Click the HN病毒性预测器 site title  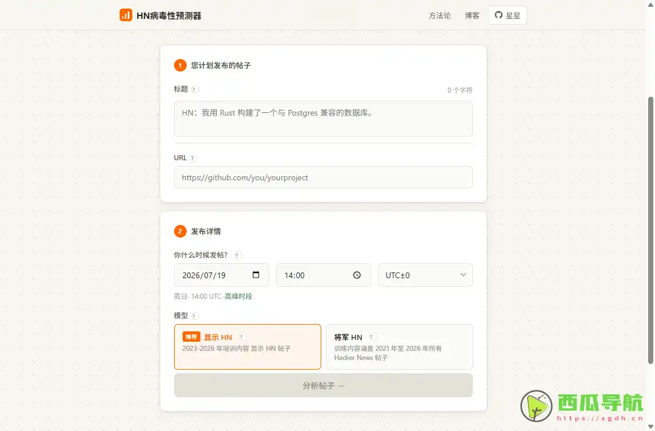[x=169, y=16]
